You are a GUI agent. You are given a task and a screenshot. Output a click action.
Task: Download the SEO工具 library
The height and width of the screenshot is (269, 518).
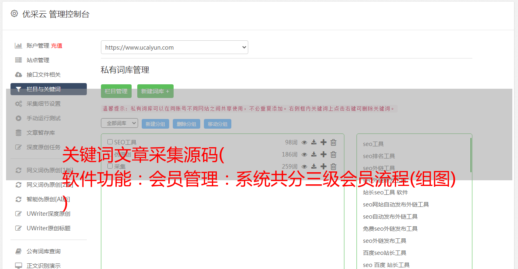point(314,142)
